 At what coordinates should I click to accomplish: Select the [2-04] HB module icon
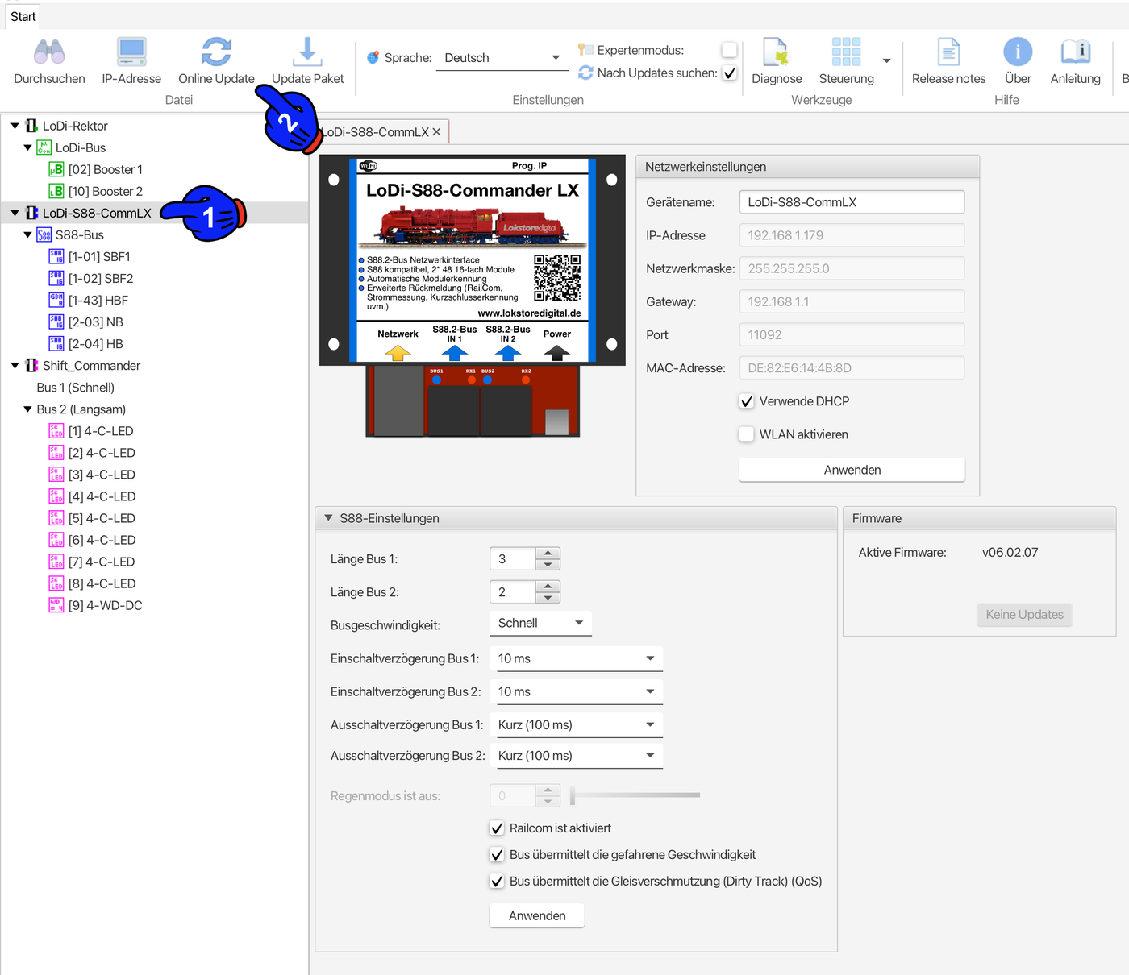click(x=56, y=343)
